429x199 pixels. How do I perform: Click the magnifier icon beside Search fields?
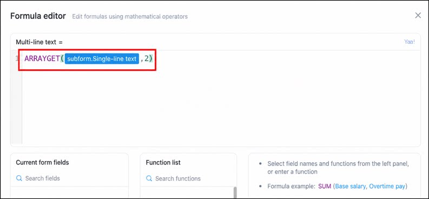point(19,178)
